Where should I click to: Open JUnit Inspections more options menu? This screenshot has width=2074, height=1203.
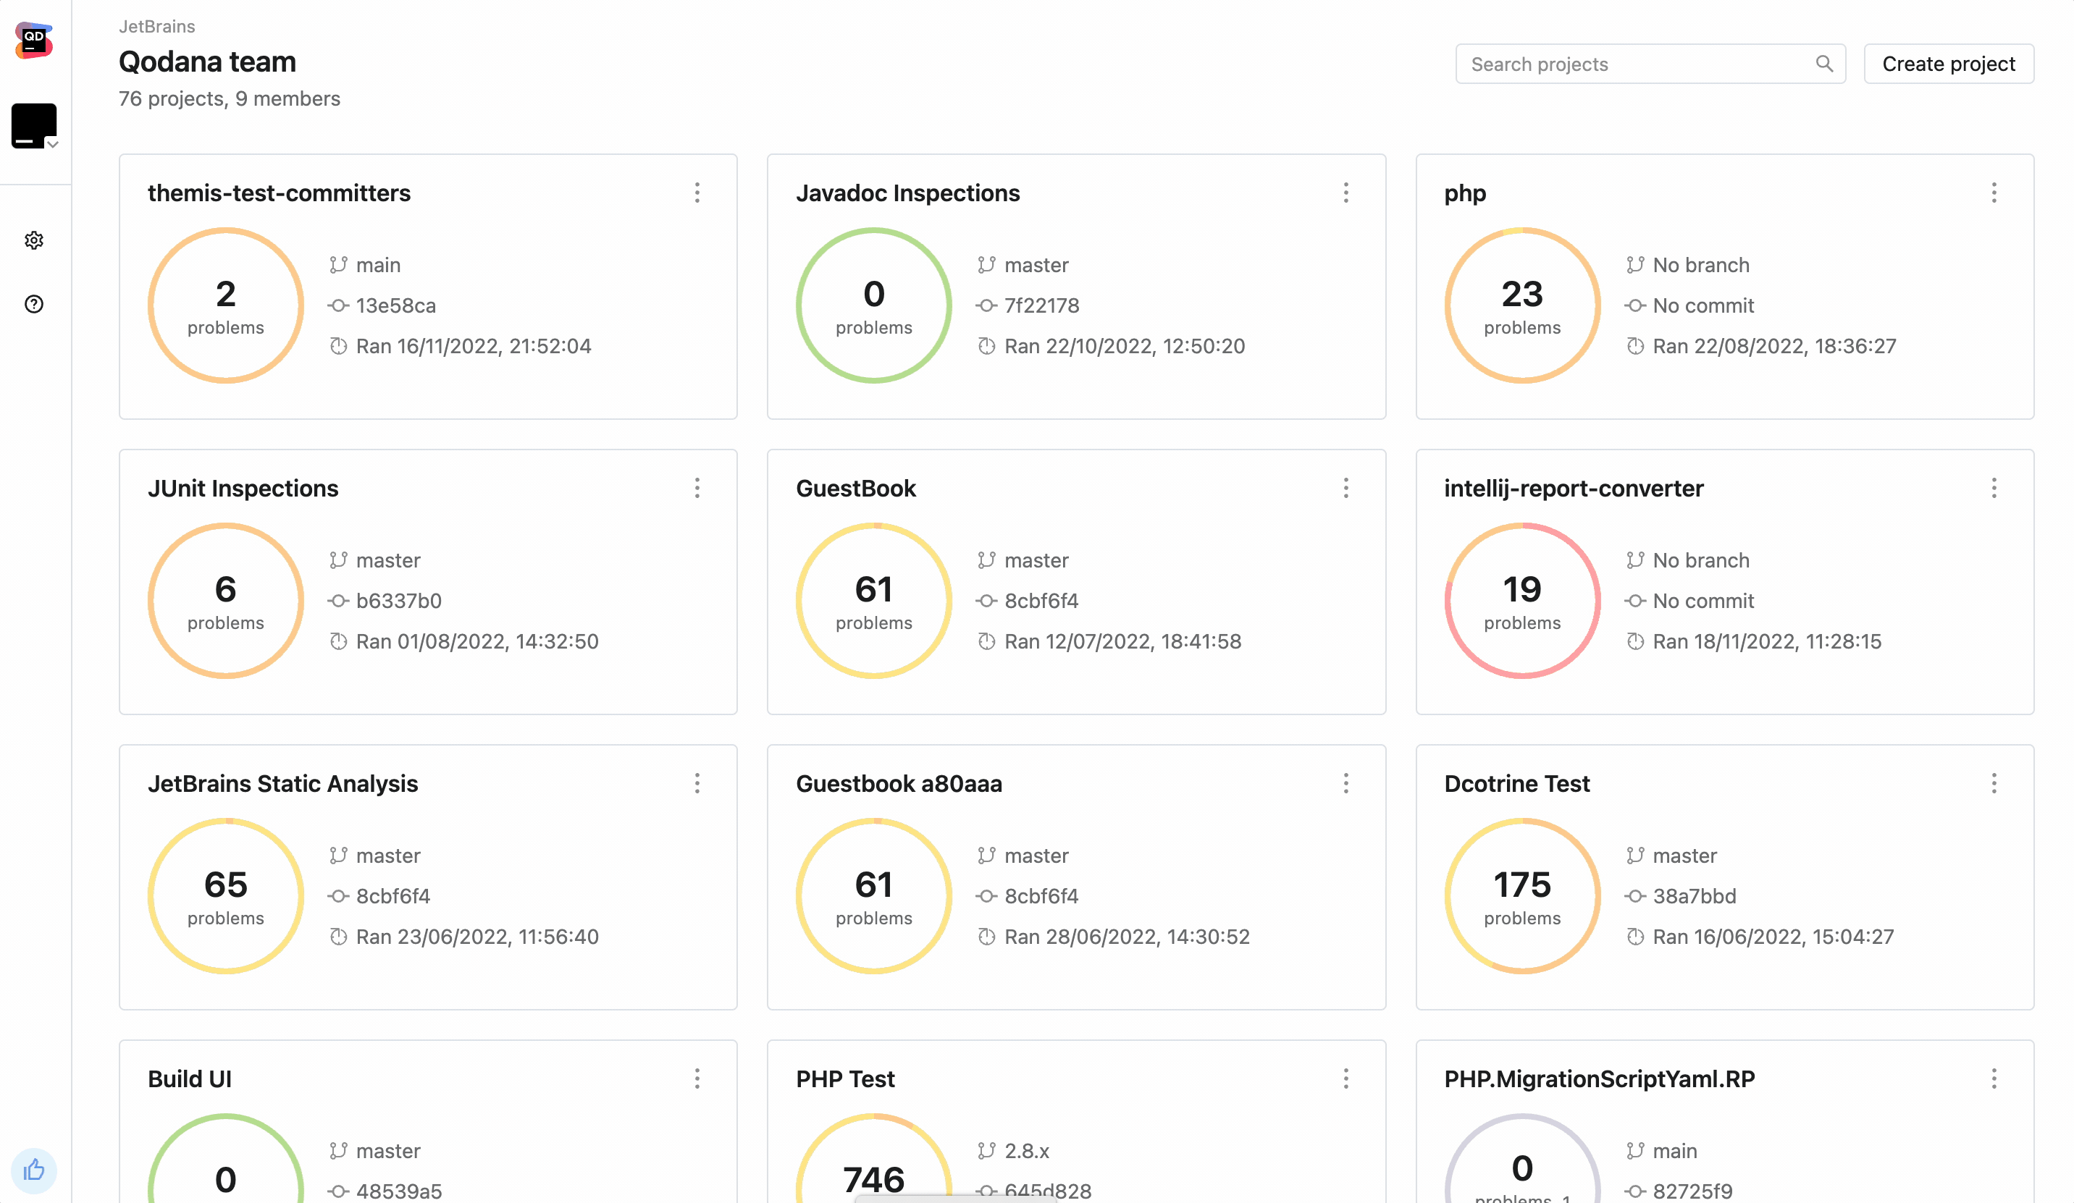pyautogui.click(x=697, y=488)
